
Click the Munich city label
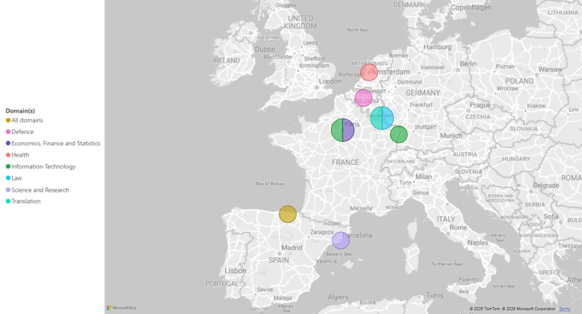tap(451, 135)
